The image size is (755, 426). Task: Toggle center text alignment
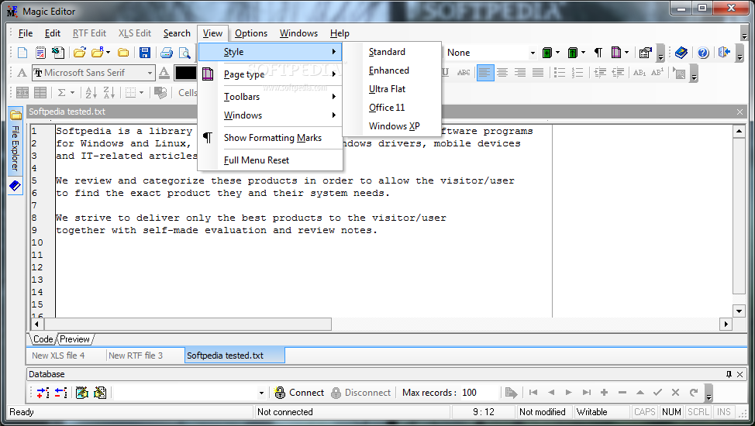coord(502,73)
